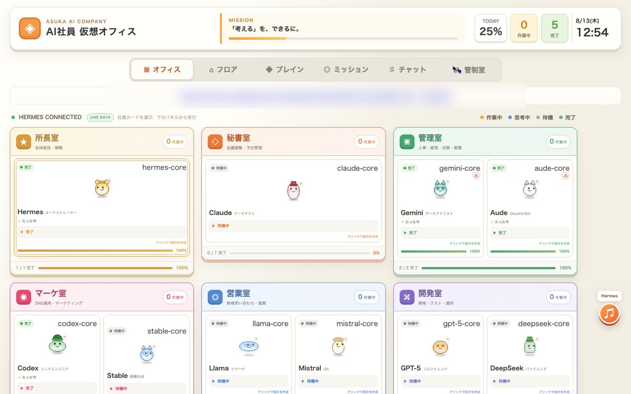Select the Claude red-hat avatar
This screenshot has height=394, width=631.
293,190
